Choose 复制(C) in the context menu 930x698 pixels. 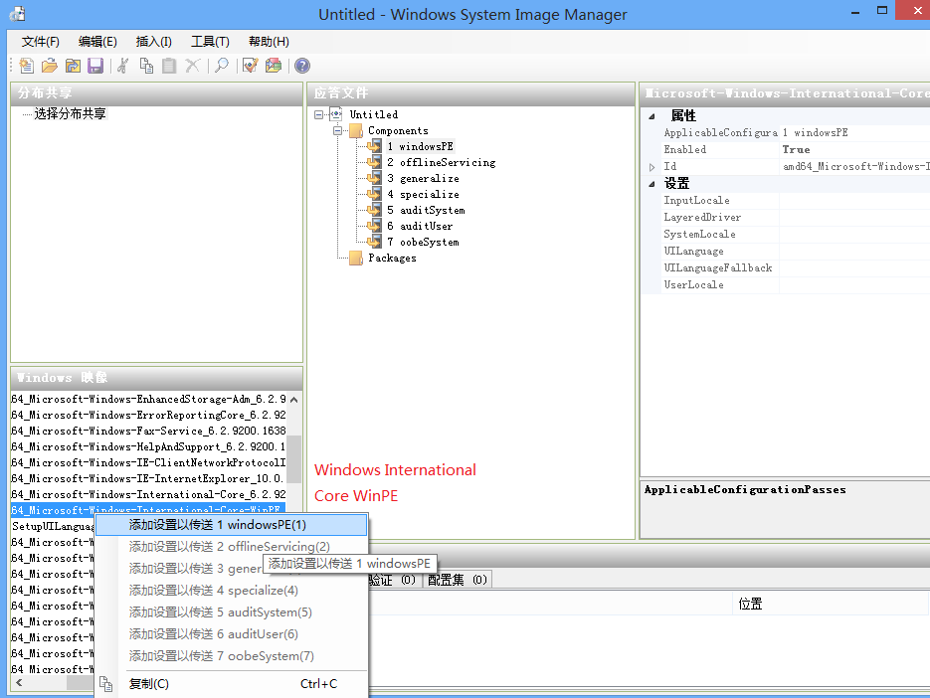point(232,684)
